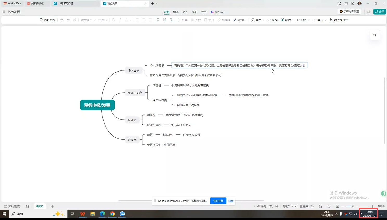
Task: Switch to the 样式 menu tab
Action: [x=176, y=12]
